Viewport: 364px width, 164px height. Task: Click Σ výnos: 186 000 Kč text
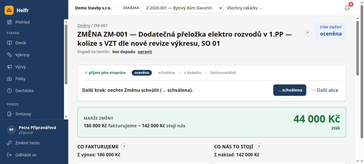[99, 155]
